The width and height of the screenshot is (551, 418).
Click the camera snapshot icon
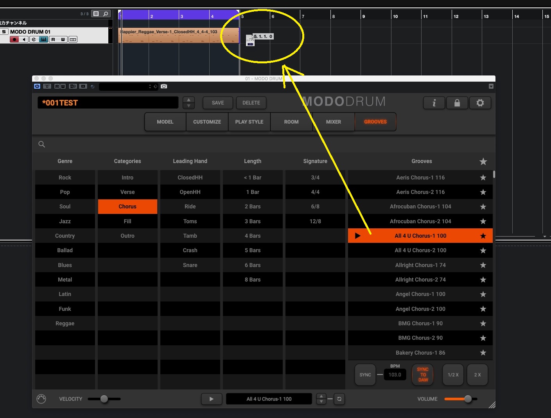(x=164, y=86)
